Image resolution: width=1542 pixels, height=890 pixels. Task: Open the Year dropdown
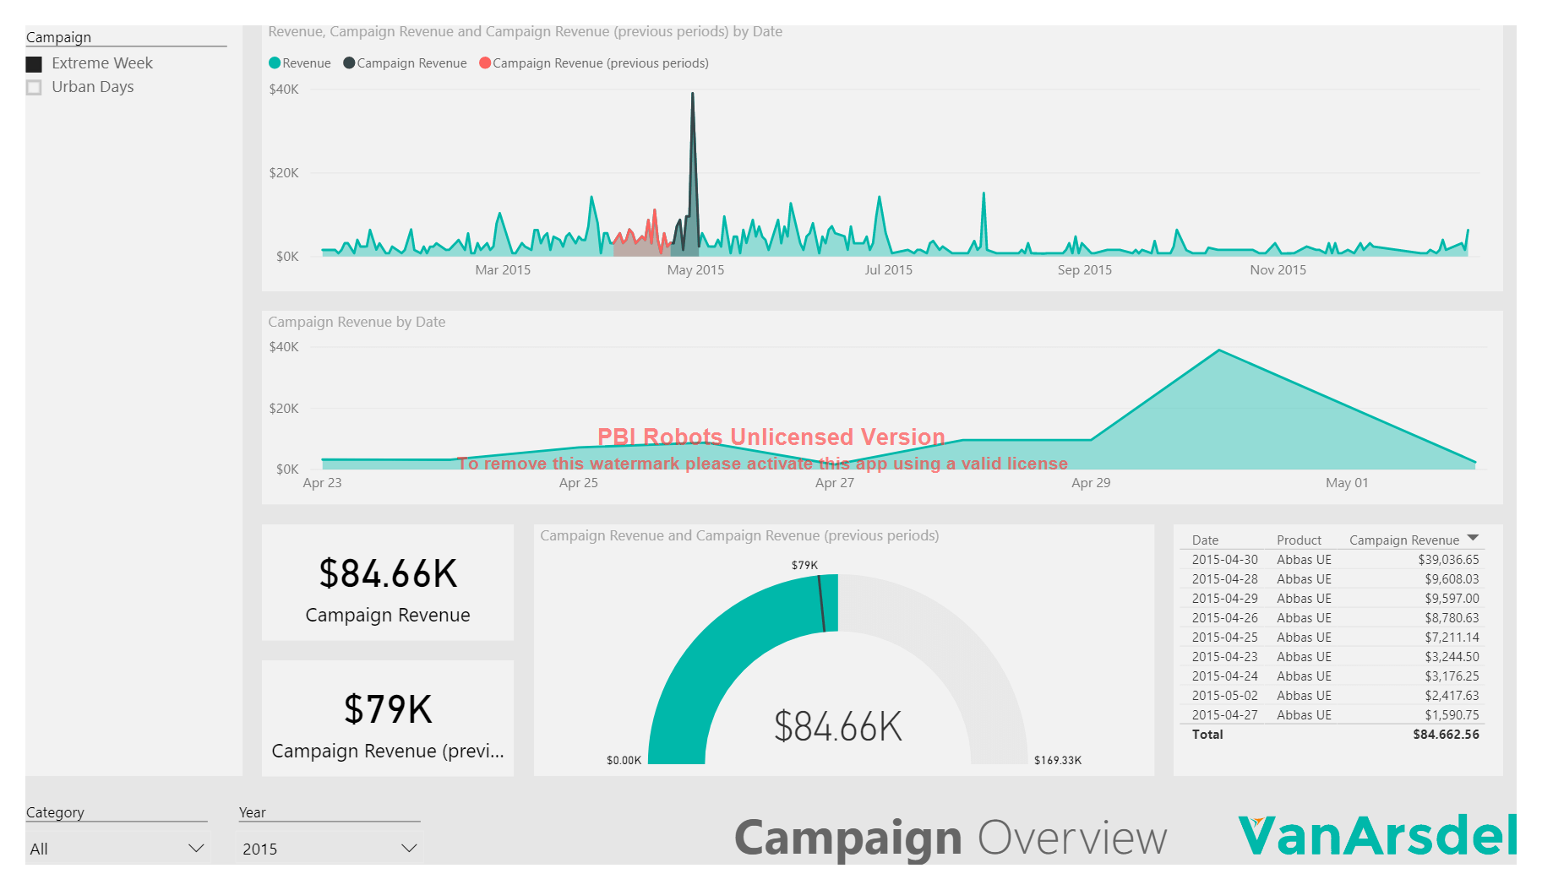pyautogui.click(x=409, y=848)
